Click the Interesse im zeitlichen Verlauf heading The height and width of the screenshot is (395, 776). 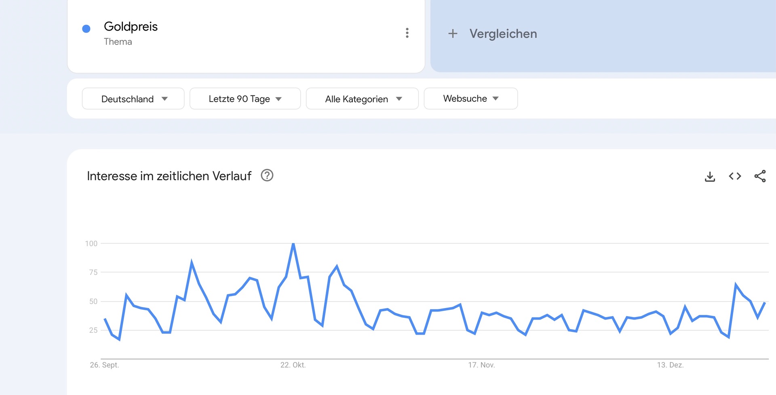169,176
